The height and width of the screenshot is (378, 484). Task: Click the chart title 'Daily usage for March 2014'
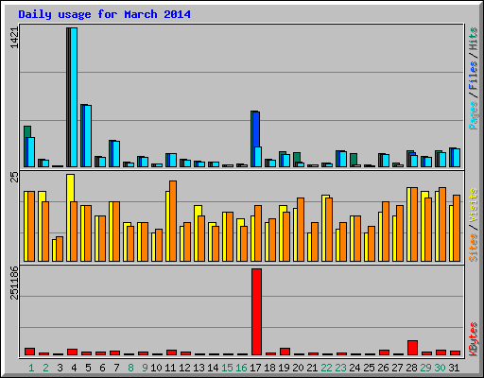[x=104, y=14]
